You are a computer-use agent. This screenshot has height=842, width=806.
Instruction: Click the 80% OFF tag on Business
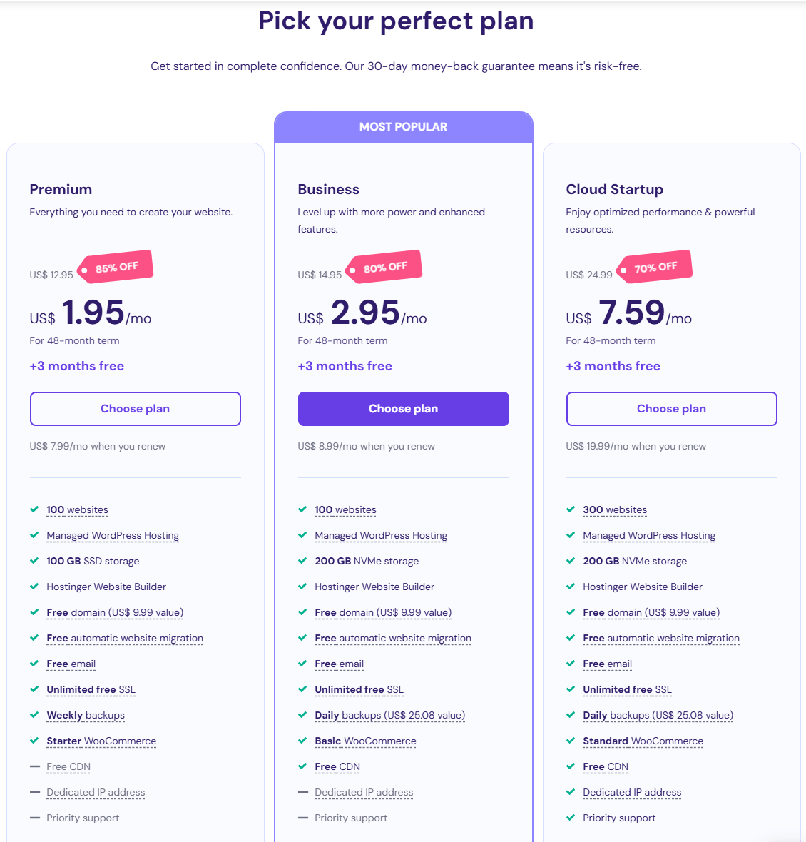point(384,268)
